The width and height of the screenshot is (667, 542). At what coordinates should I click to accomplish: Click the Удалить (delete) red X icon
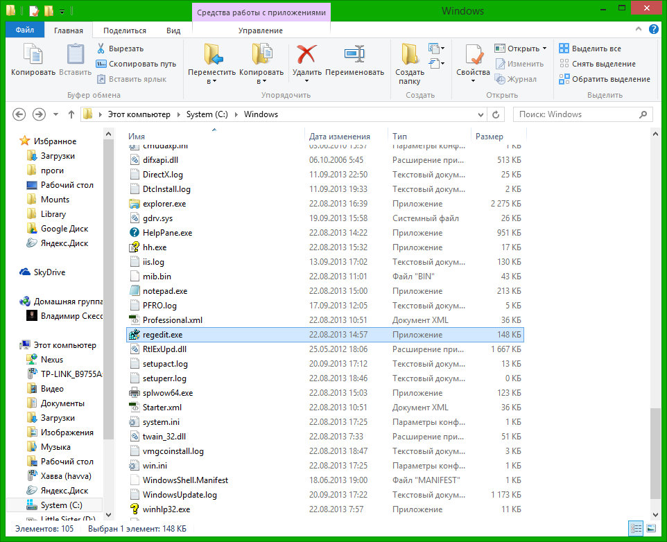point(306,55)
